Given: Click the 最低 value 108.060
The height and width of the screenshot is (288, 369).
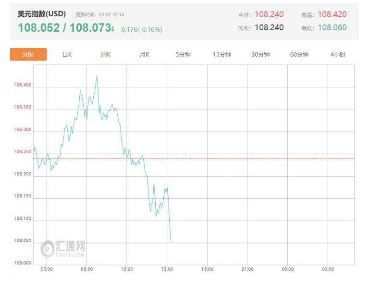Looking at the screenshot, I should click(332, 27).
